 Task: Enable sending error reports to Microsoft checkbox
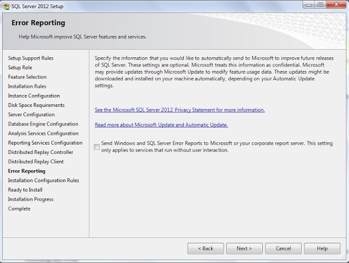97,147
